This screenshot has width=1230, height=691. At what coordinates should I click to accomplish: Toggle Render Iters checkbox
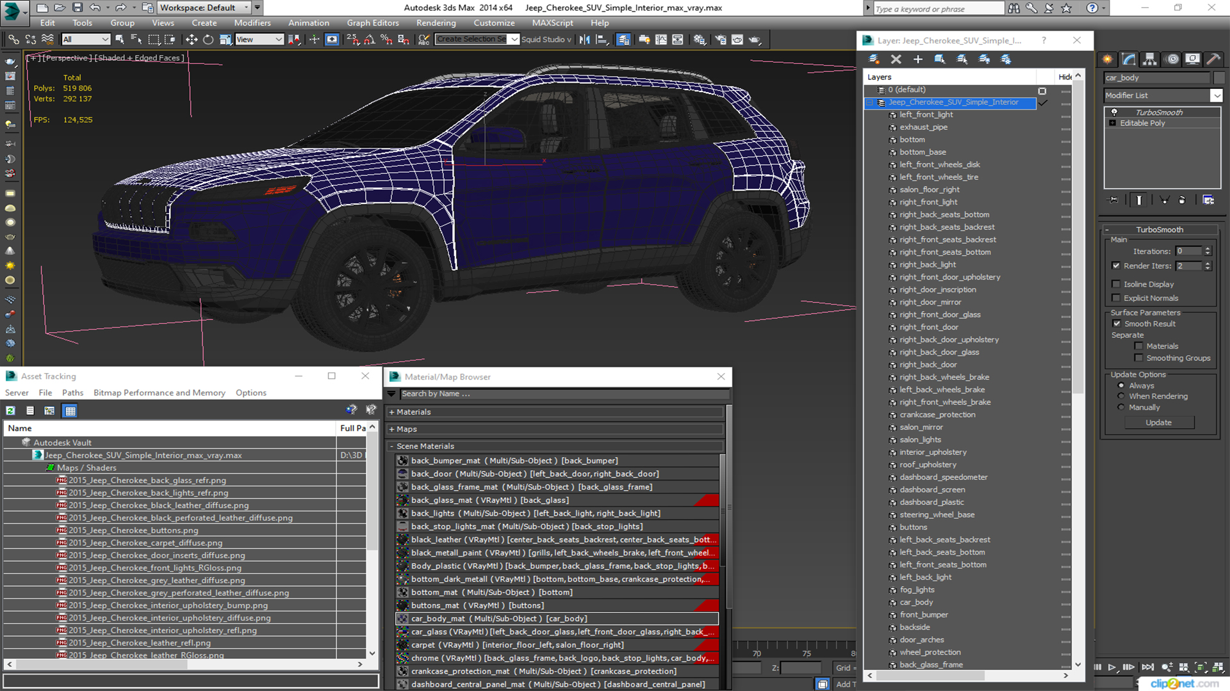(1116, 266)
